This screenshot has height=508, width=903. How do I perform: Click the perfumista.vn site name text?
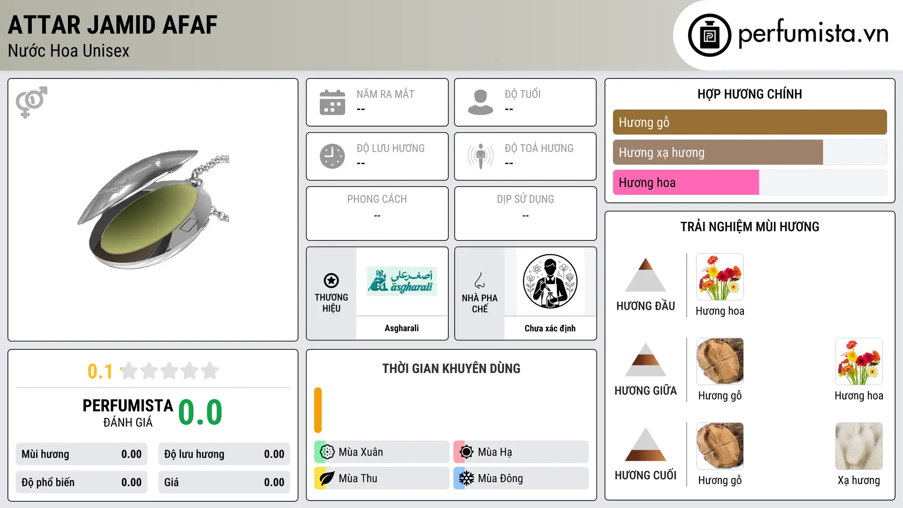(813, 34)
